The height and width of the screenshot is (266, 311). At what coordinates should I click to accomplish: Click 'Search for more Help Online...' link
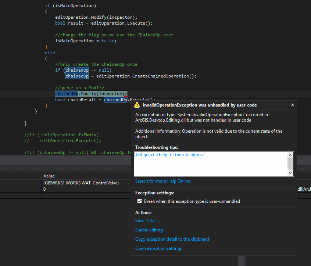pos(164,181)
